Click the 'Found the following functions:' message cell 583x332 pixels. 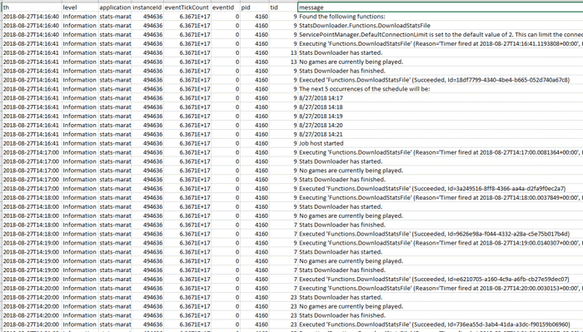[x=441, y=17]
